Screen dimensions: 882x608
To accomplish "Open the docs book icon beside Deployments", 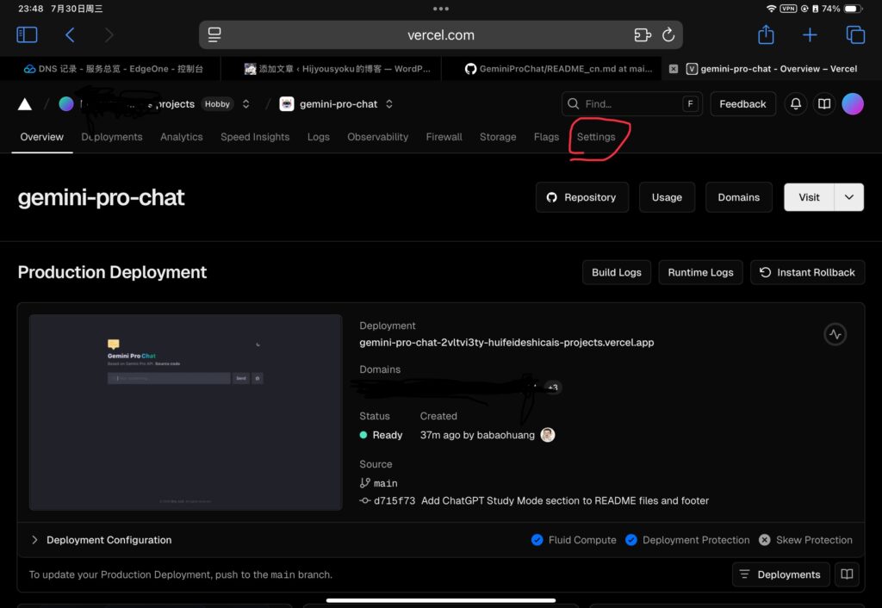I will click(847, 574).
